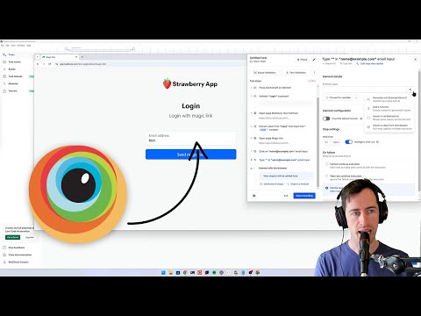Viewport: 421px width, 316px height.
Task: Open the Tests section in the sidebar
Action: tap(11, 54)
